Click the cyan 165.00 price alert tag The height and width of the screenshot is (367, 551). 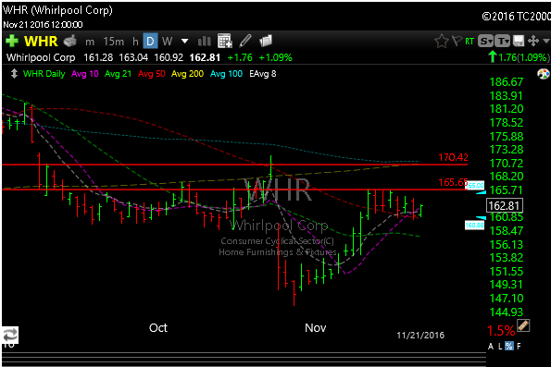[x=475, y=185]
